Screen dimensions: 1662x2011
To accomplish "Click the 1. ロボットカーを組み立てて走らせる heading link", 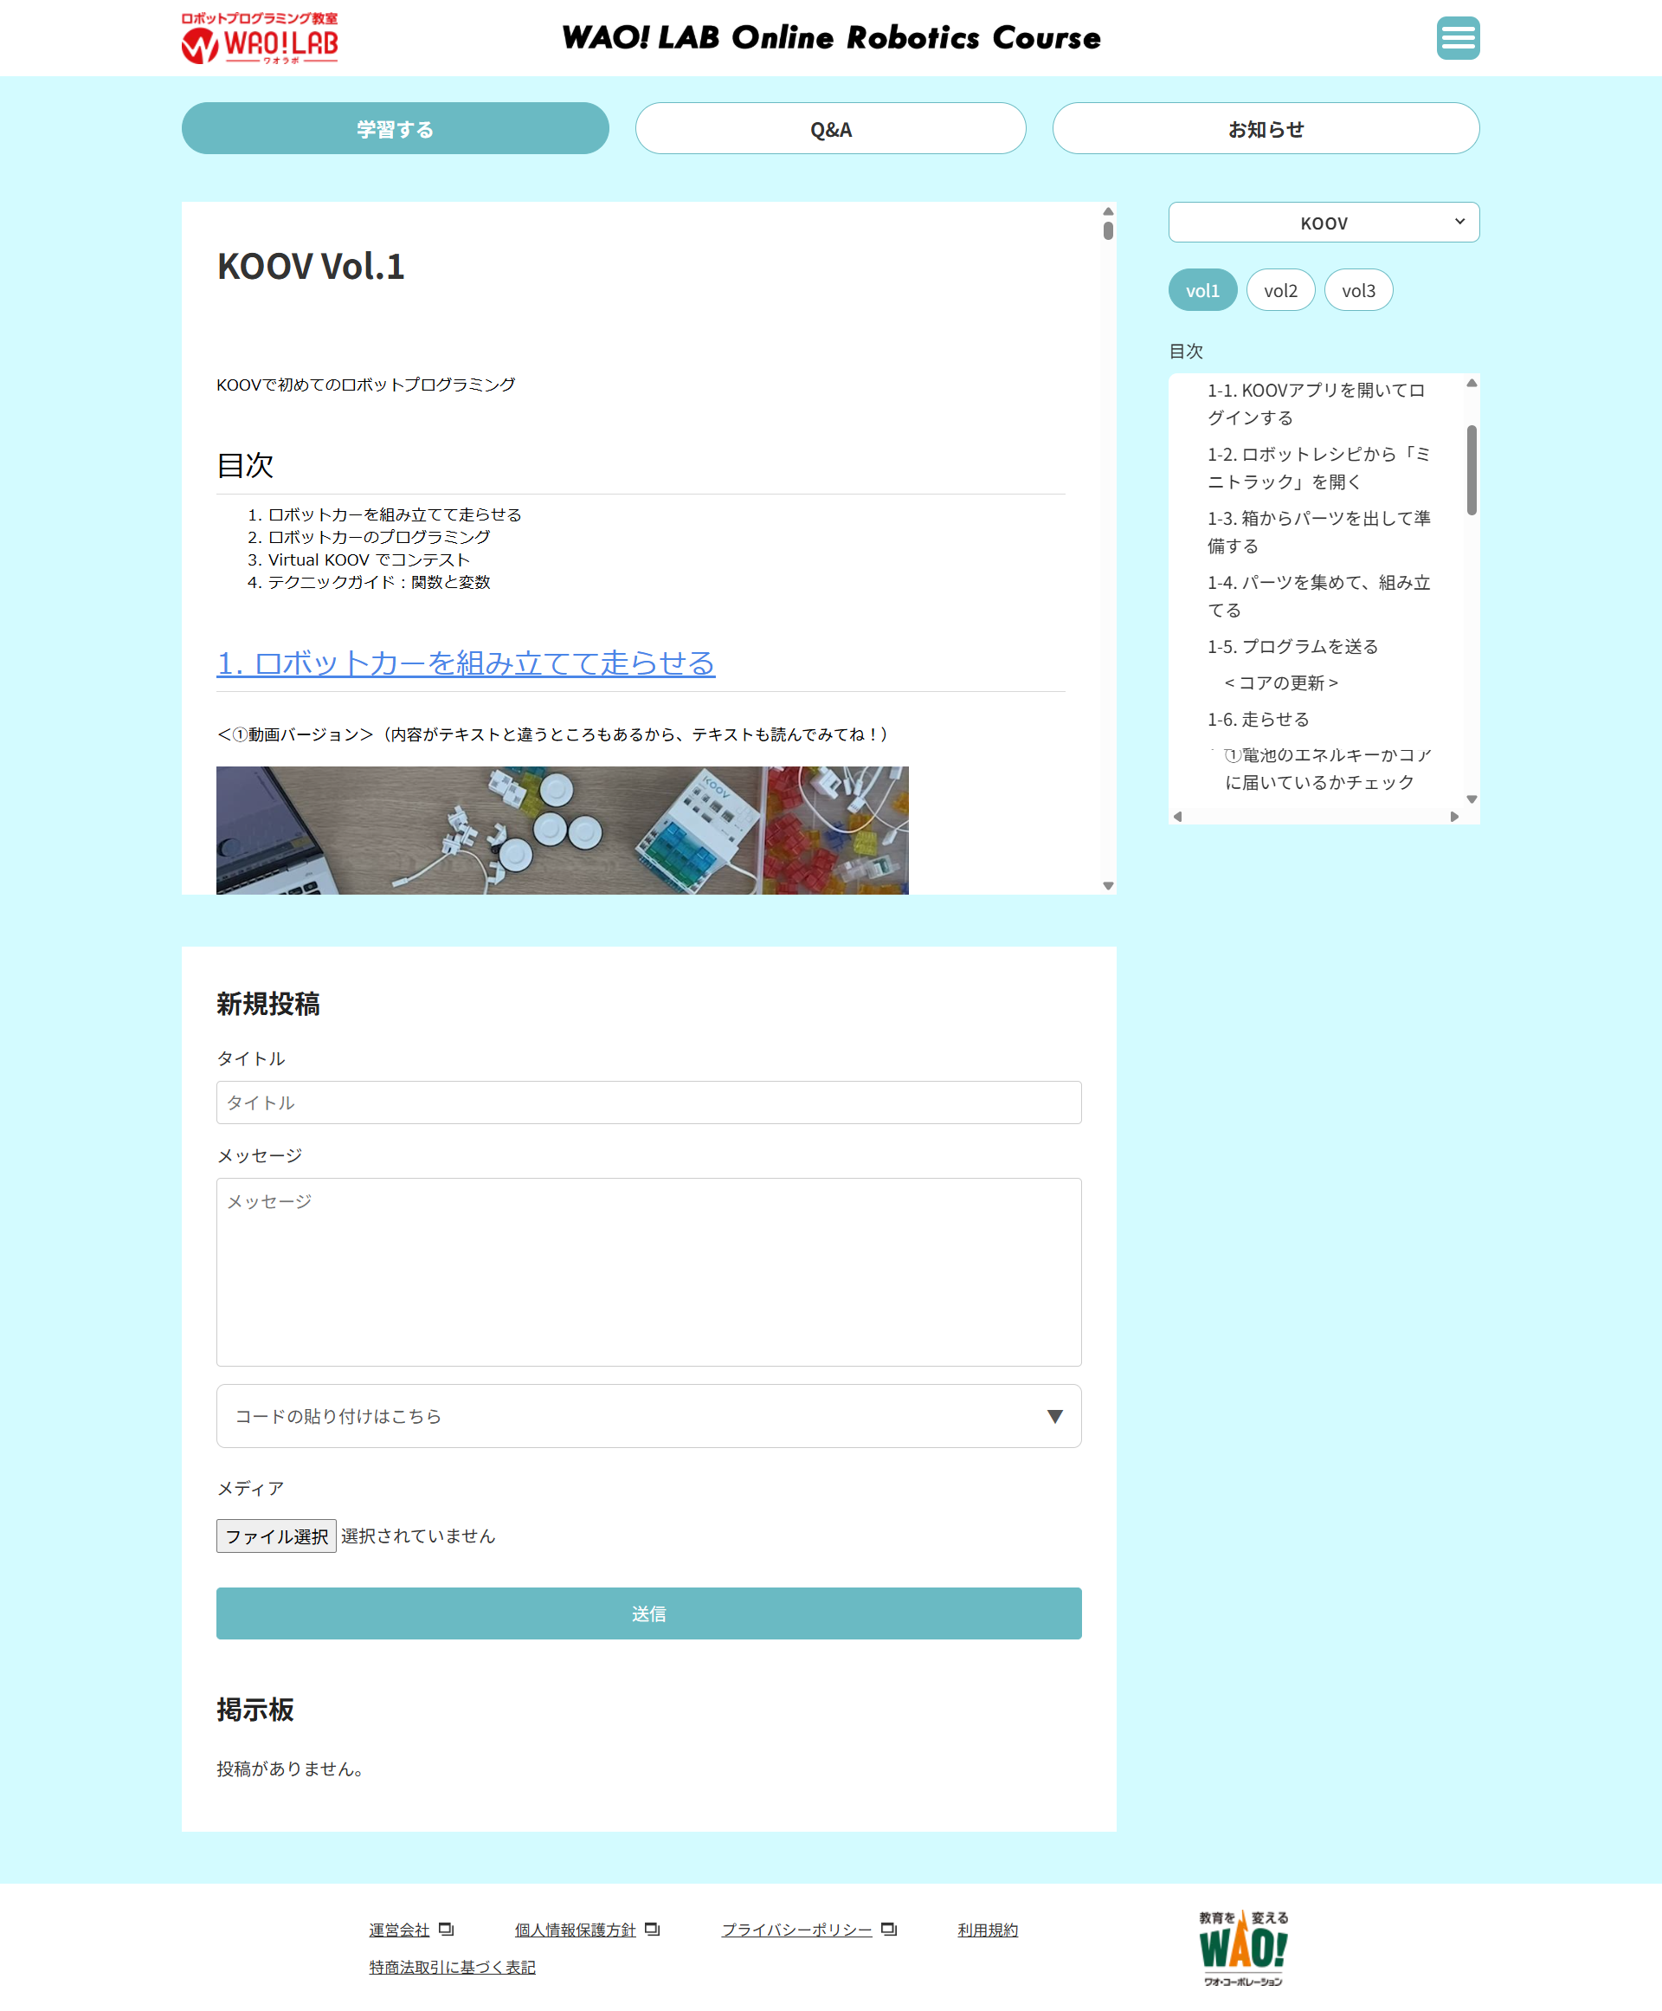I will point(466,663).
